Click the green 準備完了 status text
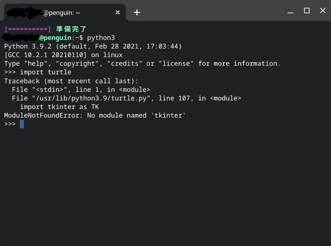 (71, 29)
